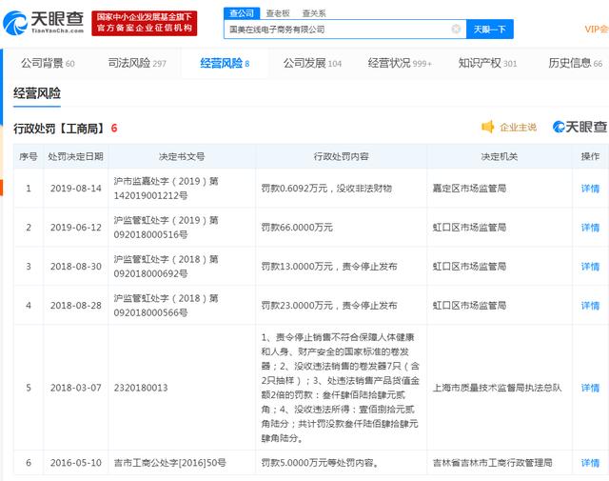Screen dimensions: 609x481
Task: Select the 查关系 search tab
Action: click(314, 13)
